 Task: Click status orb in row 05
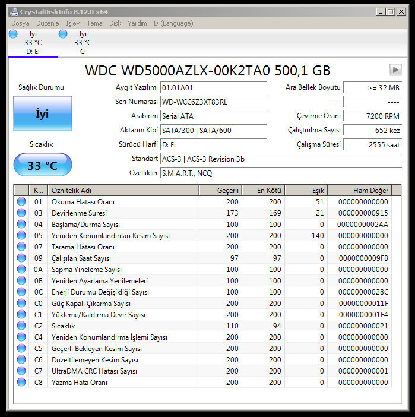point(21,235)
